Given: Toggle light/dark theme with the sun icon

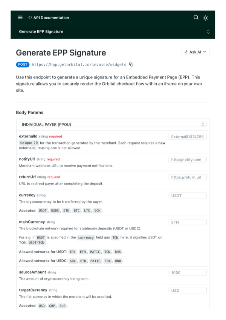Looking at the screenshot, I should 206,17.
